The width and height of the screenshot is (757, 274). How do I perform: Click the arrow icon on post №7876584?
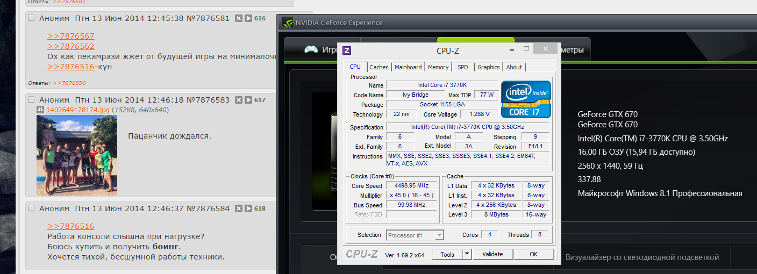[248, 208]
